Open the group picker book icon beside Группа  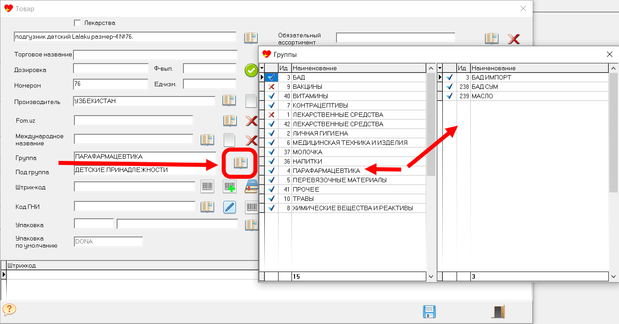tap(241, 163)
